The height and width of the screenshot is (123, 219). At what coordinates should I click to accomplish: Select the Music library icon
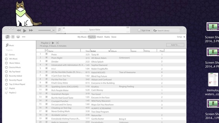click(8, 37)
